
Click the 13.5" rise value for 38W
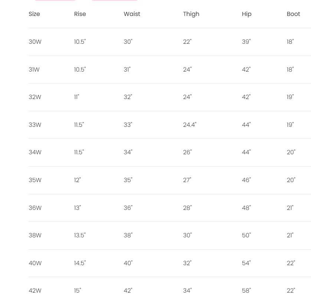pos(80,236)
